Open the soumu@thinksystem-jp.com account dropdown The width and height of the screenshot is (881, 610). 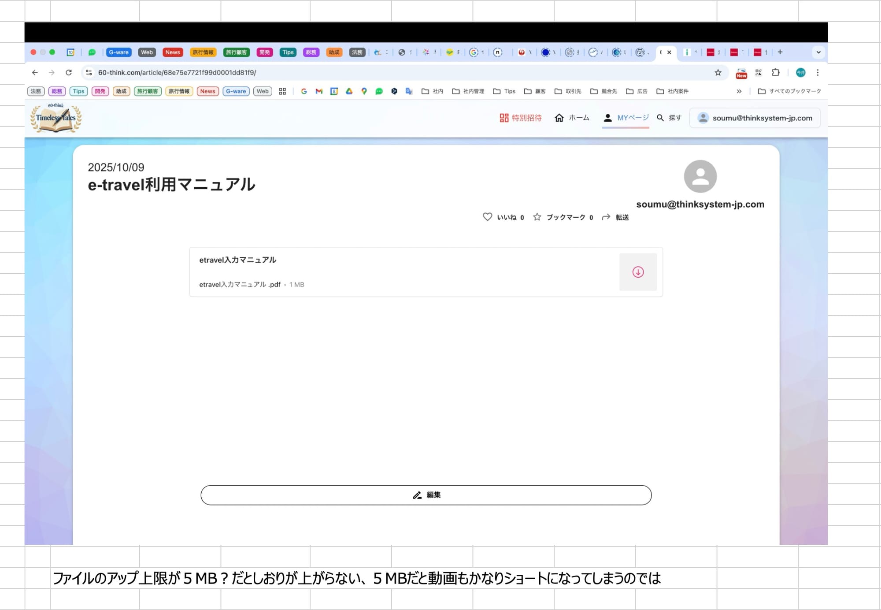755,118
